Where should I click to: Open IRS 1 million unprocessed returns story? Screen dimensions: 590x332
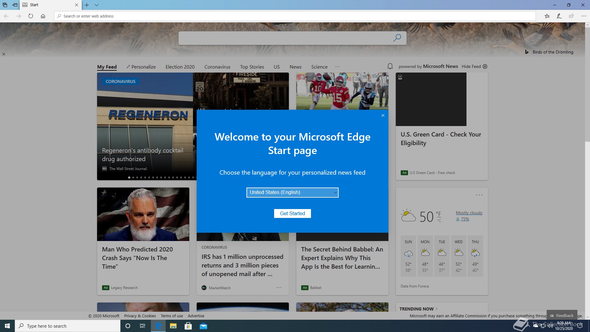[x=242, y=265]
